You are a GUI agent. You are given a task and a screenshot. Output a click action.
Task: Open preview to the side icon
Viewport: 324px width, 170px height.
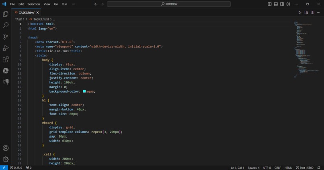click(306, 12)
